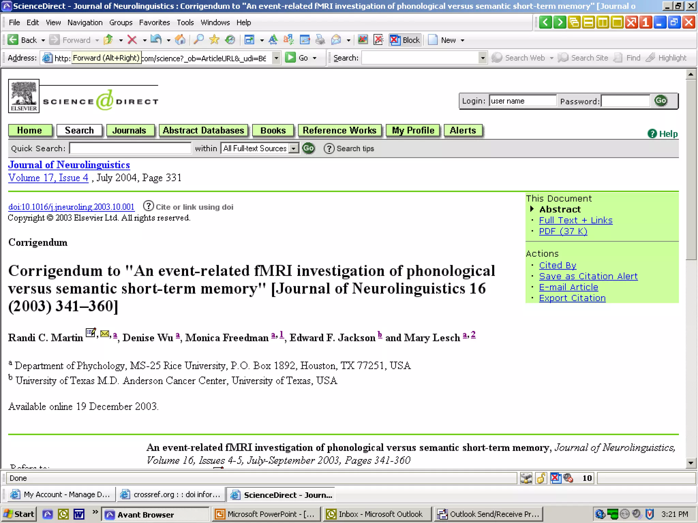This screenshot has width=698, height=523.
Task: Click the Home page house icon
Action: pos(180,40)
